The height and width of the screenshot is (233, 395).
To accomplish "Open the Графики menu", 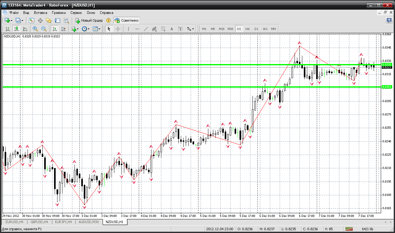I will [x=59, y=13].
